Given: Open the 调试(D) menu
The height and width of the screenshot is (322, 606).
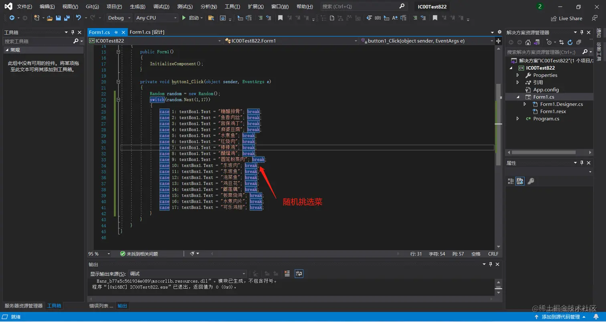Looking at the screenshot, I should pos(161,7).
